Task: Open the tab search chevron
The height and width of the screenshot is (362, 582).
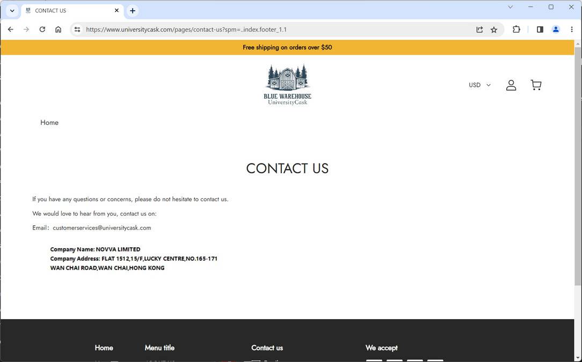Action: tap(12, 10)
